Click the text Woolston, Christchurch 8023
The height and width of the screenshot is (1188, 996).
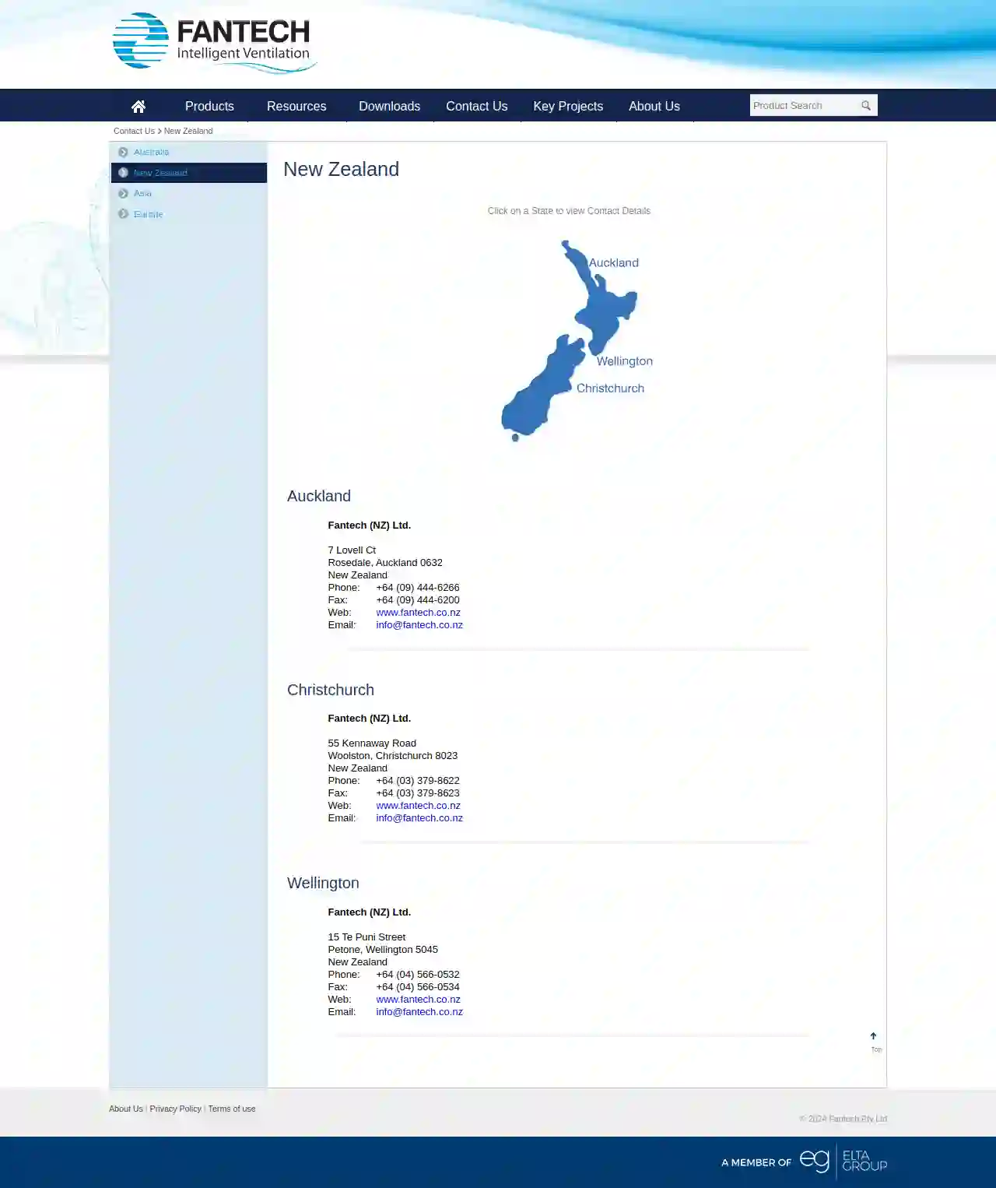pyautogui.click(x=393, y=756)
